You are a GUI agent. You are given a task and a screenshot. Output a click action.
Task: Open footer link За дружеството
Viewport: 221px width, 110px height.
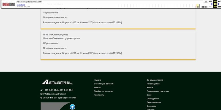[155, 80]
